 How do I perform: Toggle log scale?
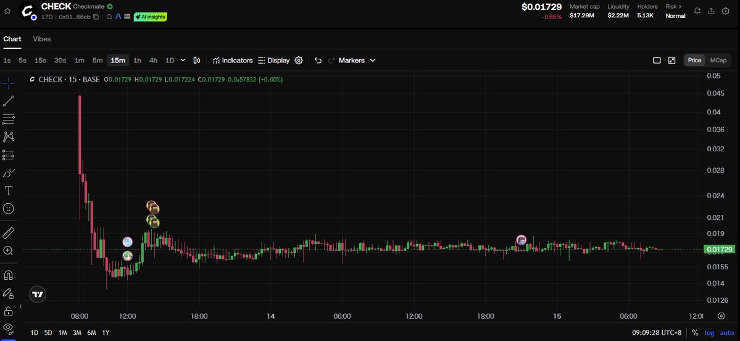[x=709, y=332]
